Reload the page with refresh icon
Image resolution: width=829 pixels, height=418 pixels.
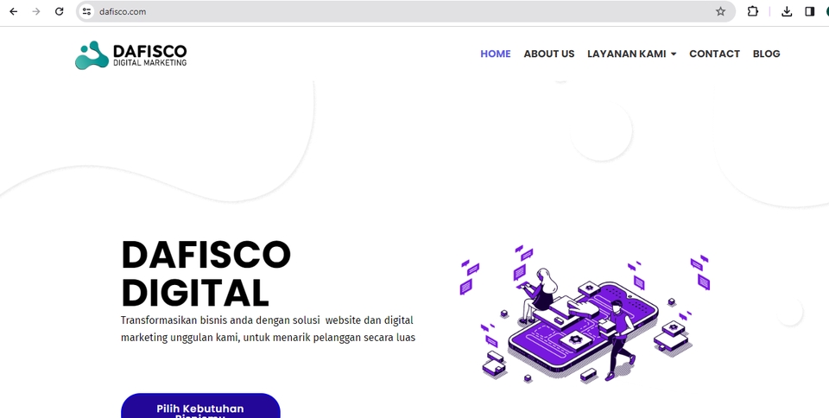[60, 11]
